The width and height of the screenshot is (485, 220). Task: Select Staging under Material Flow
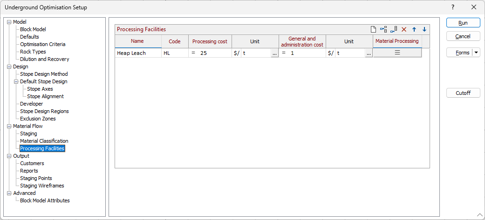click(x=28, y=133)
